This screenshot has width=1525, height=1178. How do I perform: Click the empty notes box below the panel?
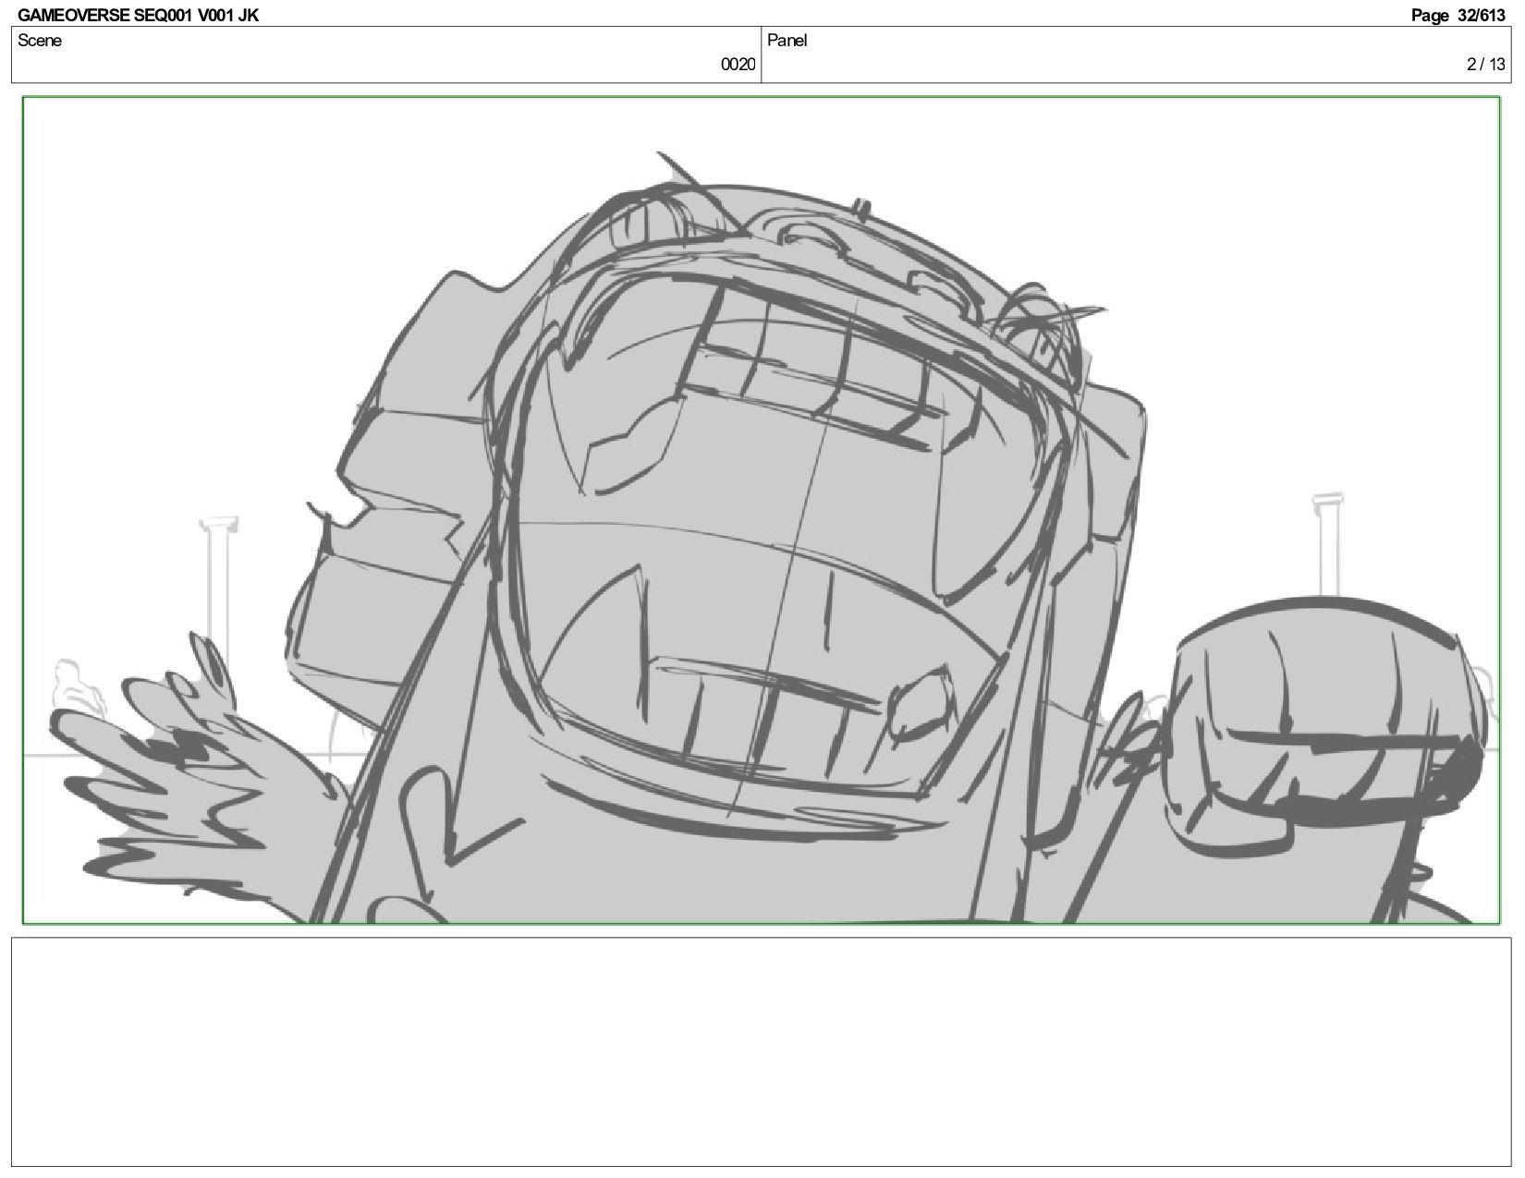761,1051
